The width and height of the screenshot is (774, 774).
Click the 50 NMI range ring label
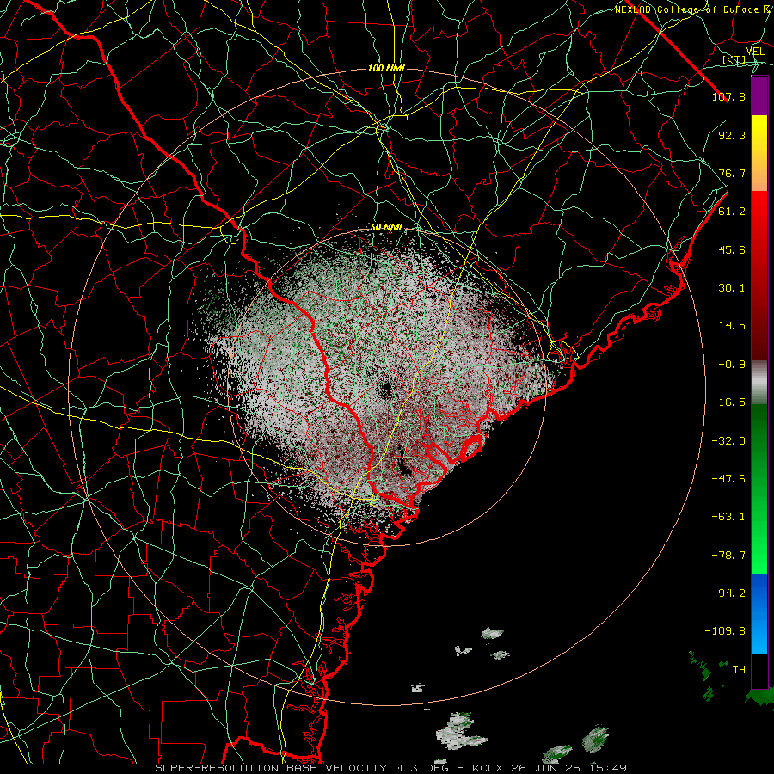tap(386, 228)
